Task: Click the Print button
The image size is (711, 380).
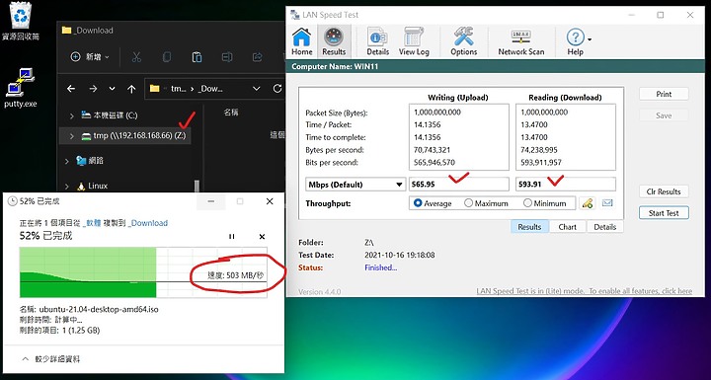Action: pos(664,94)
